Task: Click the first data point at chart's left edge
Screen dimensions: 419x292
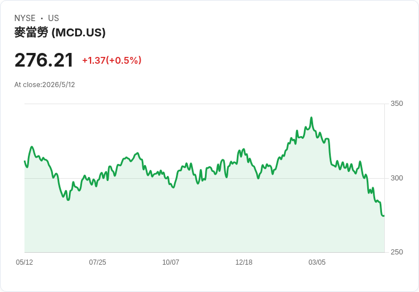Action: pyautogui.click(x=24, y=161)
